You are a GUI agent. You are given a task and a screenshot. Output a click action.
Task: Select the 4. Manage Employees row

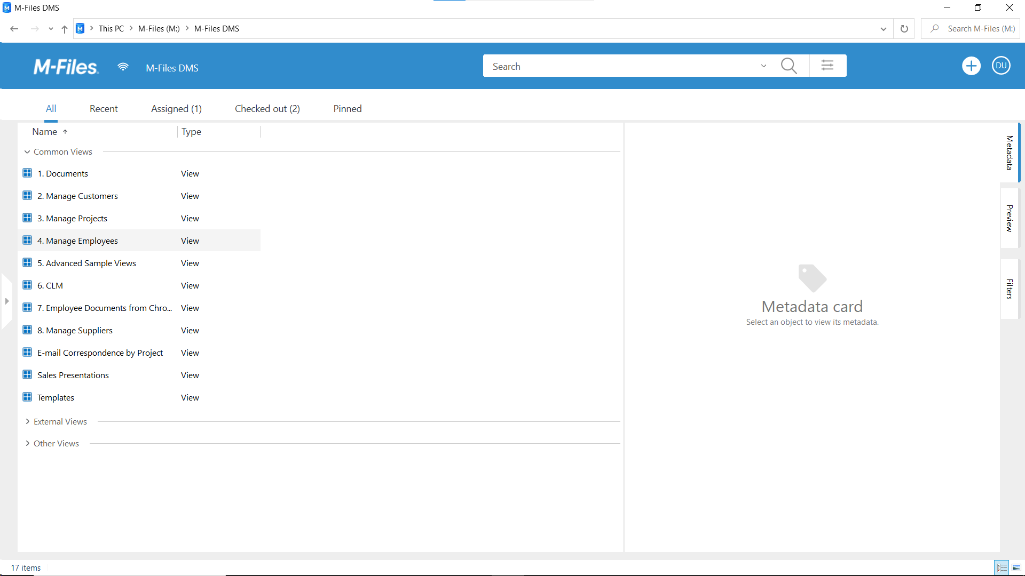click(139, 241)
